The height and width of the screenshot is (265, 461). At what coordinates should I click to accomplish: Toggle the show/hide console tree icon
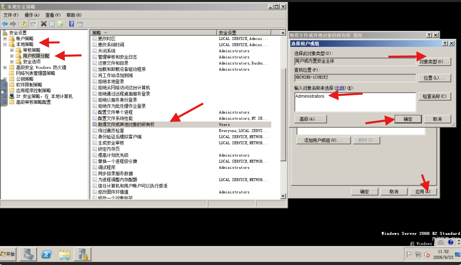click(33, 24)
